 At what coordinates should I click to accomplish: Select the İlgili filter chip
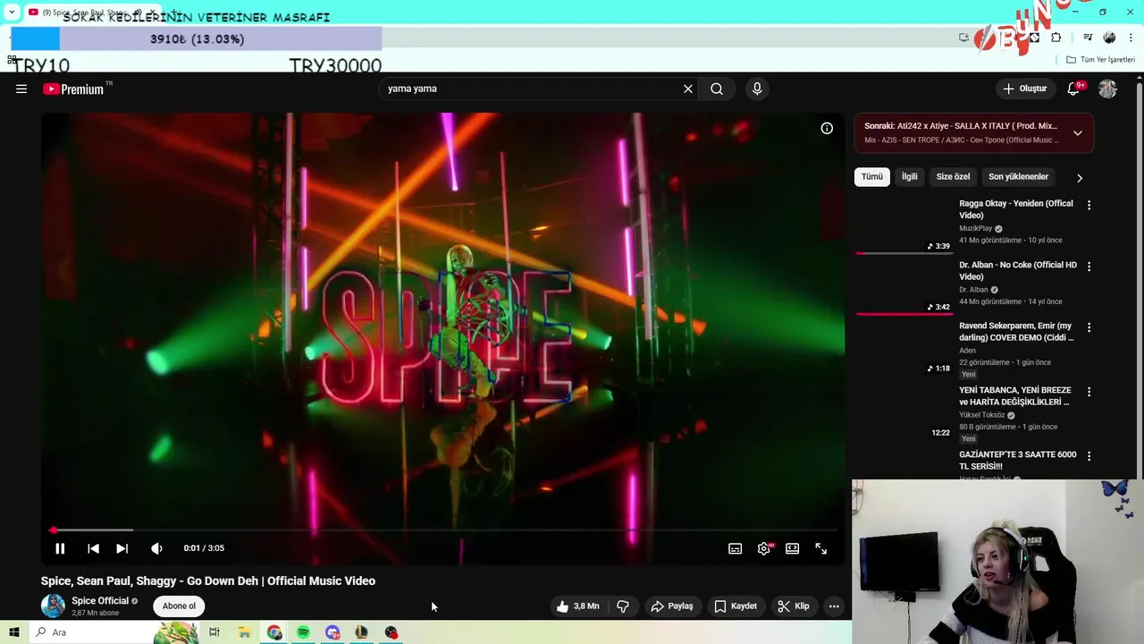coord(909,176)
